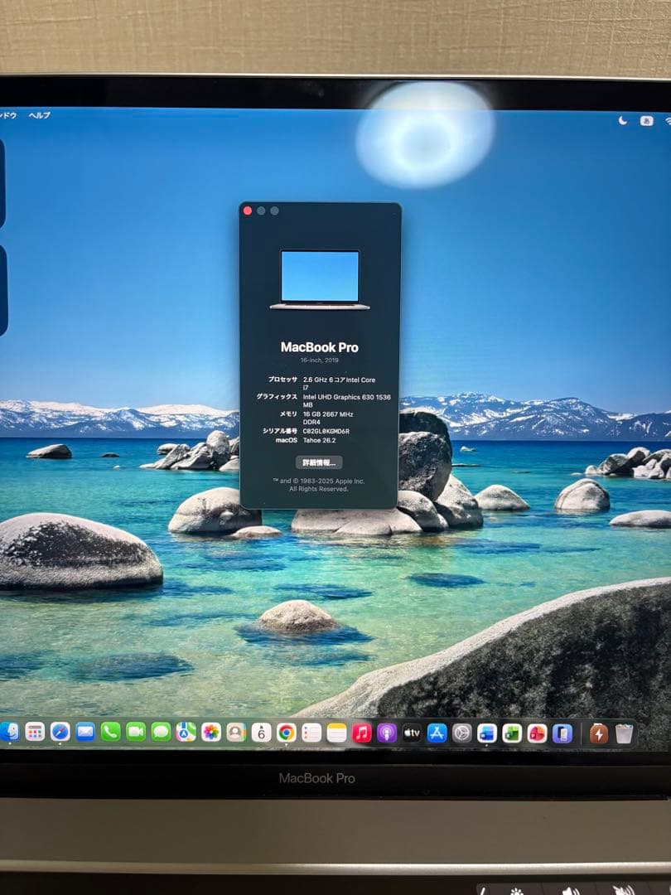The height and width of the screenshot is (895, 671).
Task: Switch input source using the あ menu bar icon
Action: click(646, 120)
